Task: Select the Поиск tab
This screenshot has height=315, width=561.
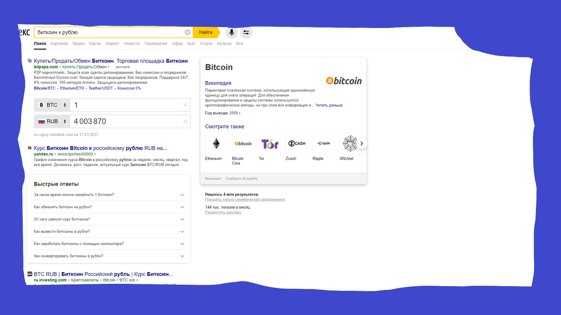Action: pos(40,43)
